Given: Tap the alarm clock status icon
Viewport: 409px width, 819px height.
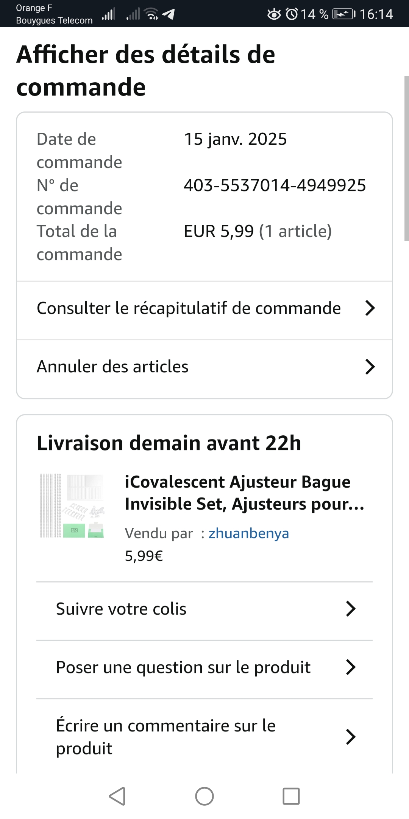Looking at the screenshot, I should pyautogui.click(x=292, y=14).
